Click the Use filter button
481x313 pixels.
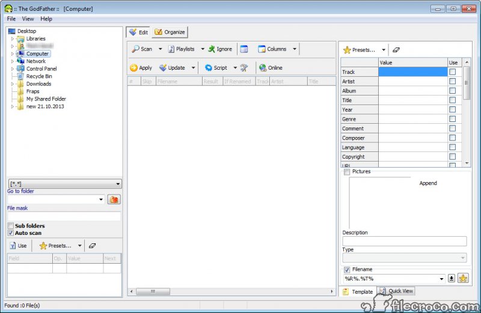tap(18, 246)
